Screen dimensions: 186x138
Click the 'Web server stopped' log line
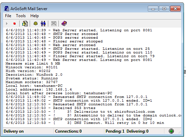[51, 45]
